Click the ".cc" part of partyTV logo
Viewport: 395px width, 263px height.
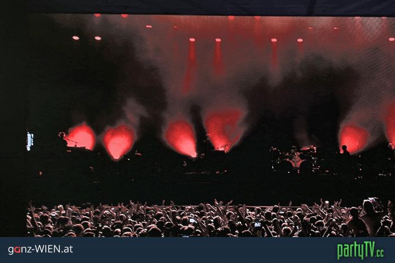[x=380, y=253]
